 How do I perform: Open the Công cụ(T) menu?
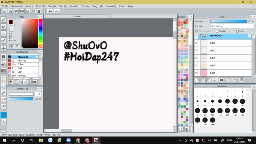(97, 6)
